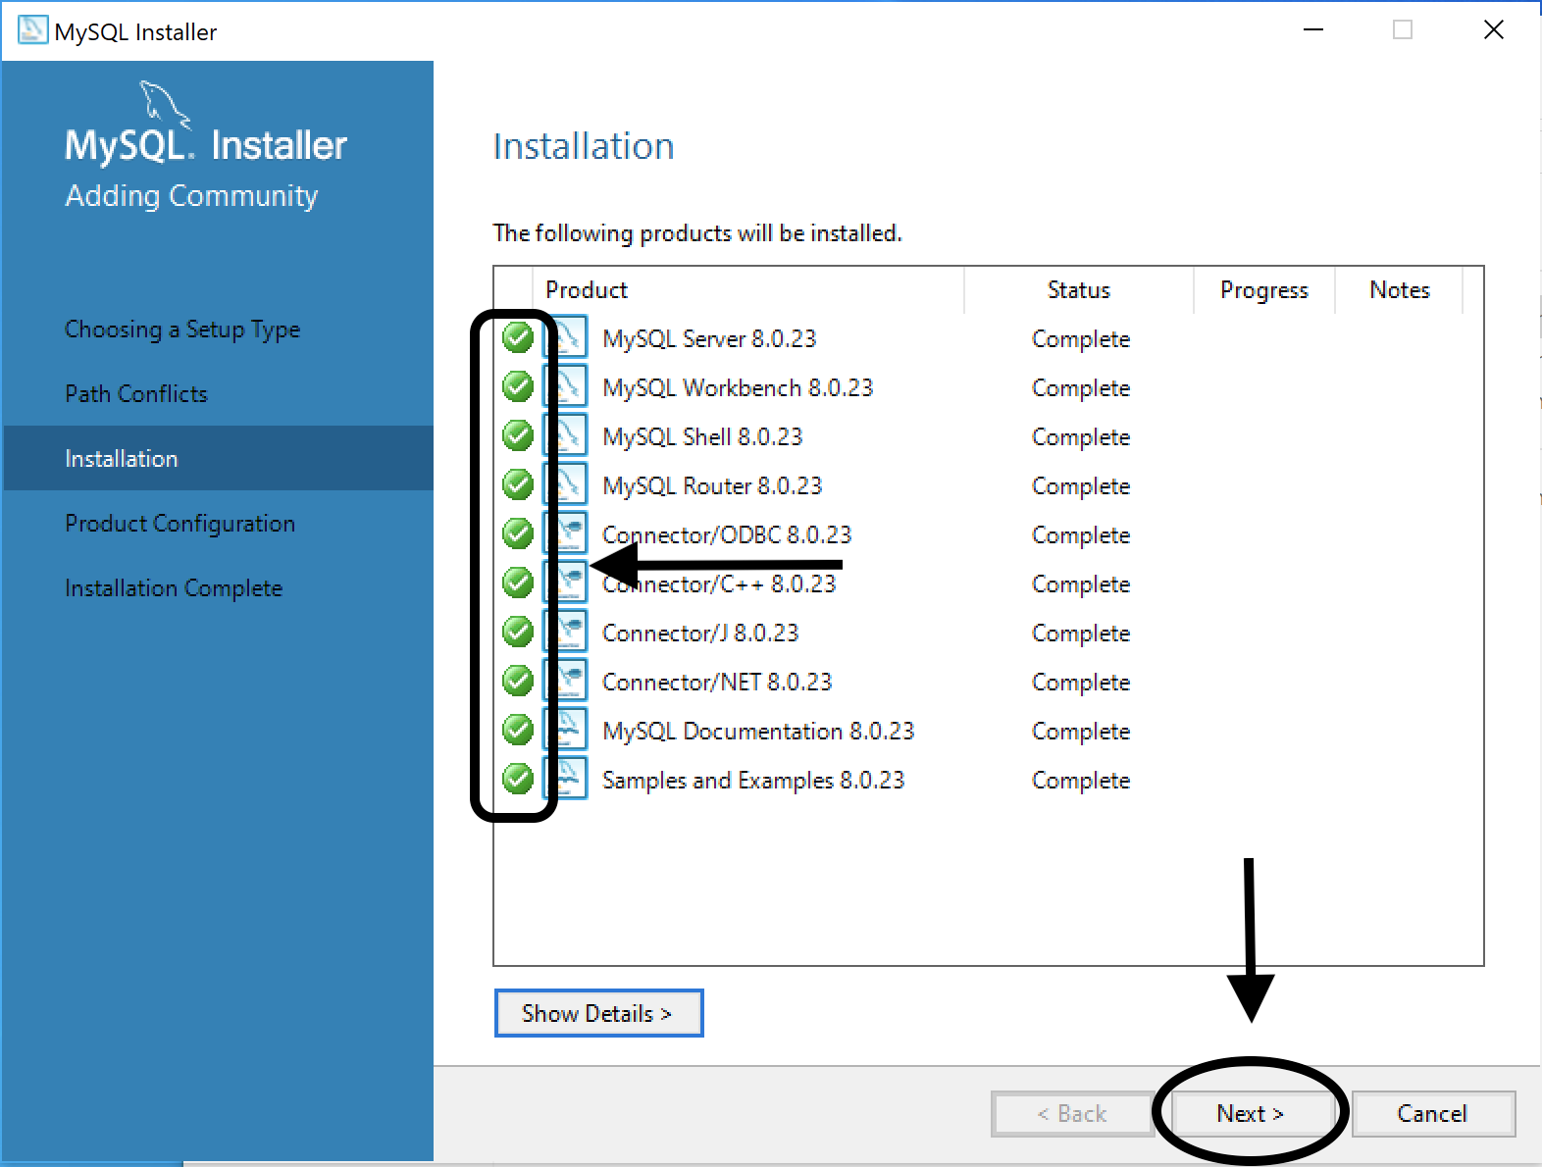Click Complete status for MySQL Router
Viewport: 1542px width, 1167px height.
point(1081,486)
